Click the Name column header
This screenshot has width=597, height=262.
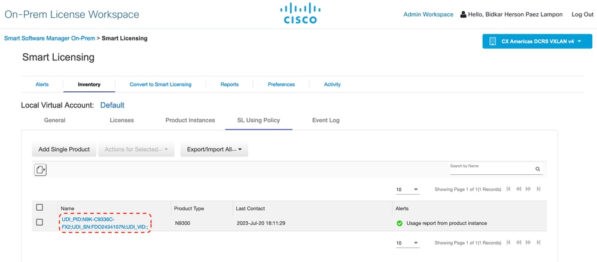point(68,208)
